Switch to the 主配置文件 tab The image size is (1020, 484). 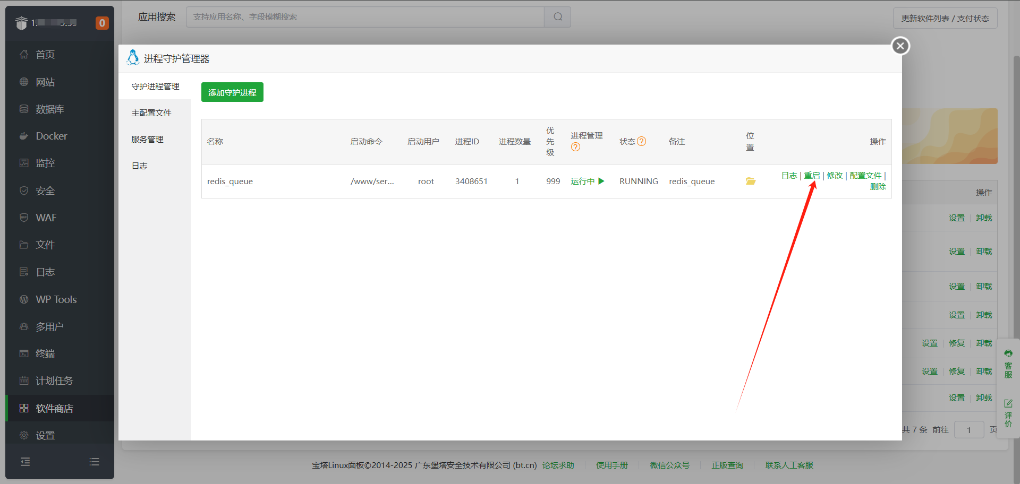[151, 113]
